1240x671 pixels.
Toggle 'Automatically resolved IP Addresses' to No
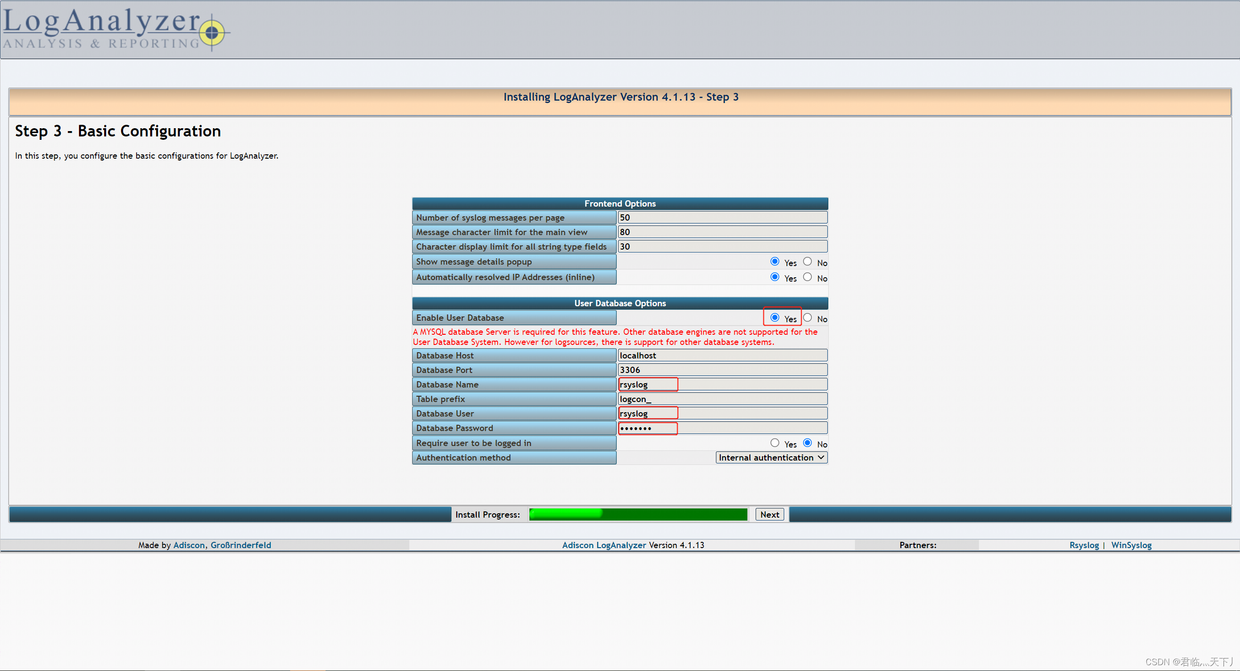[806, 277]
